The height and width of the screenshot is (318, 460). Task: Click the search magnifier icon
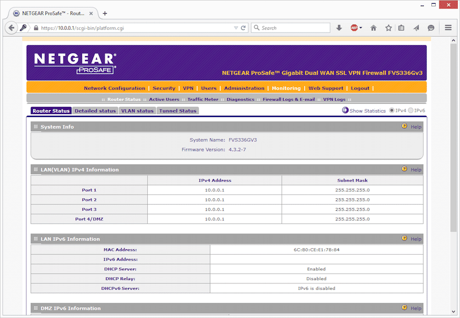(257, 28)
